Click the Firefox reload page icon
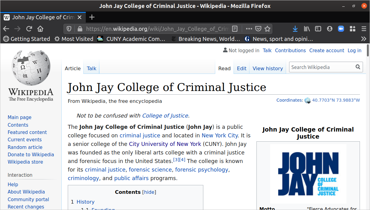This screenshot has height=210, width=370. [x=29, y=29]
